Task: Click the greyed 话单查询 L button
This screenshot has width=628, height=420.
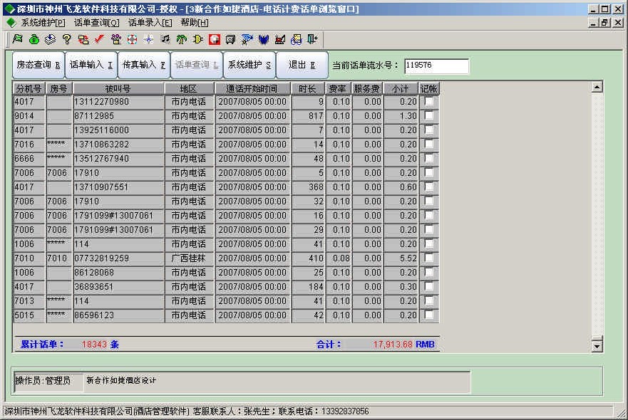Action: click(x=197, y=65)
